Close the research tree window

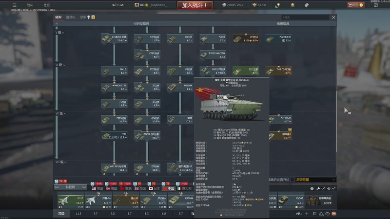click(x=333, y=18)
